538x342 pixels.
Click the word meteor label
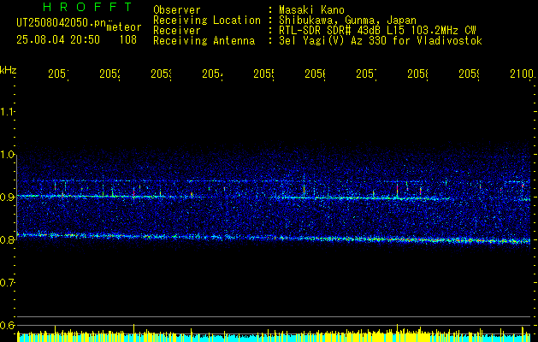(124, 27)
